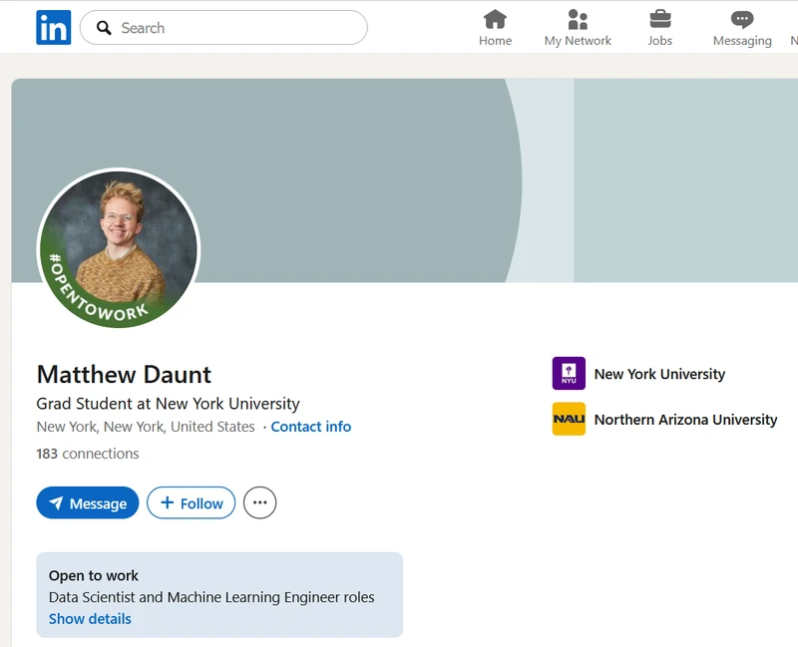Screen dimensions: 798x647
Task: Go to the Jobs section in navigation
Action: coord(660,27)
